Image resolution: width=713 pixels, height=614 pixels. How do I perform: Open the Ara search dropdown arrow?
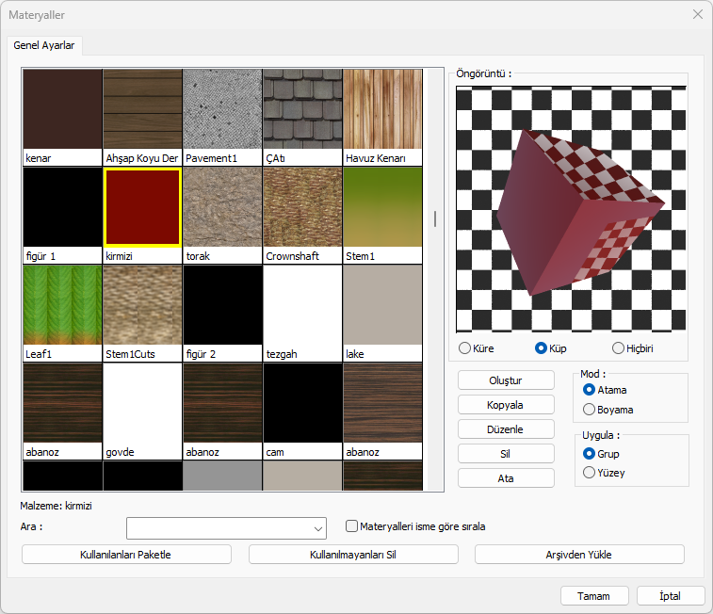tap(317, 528)
